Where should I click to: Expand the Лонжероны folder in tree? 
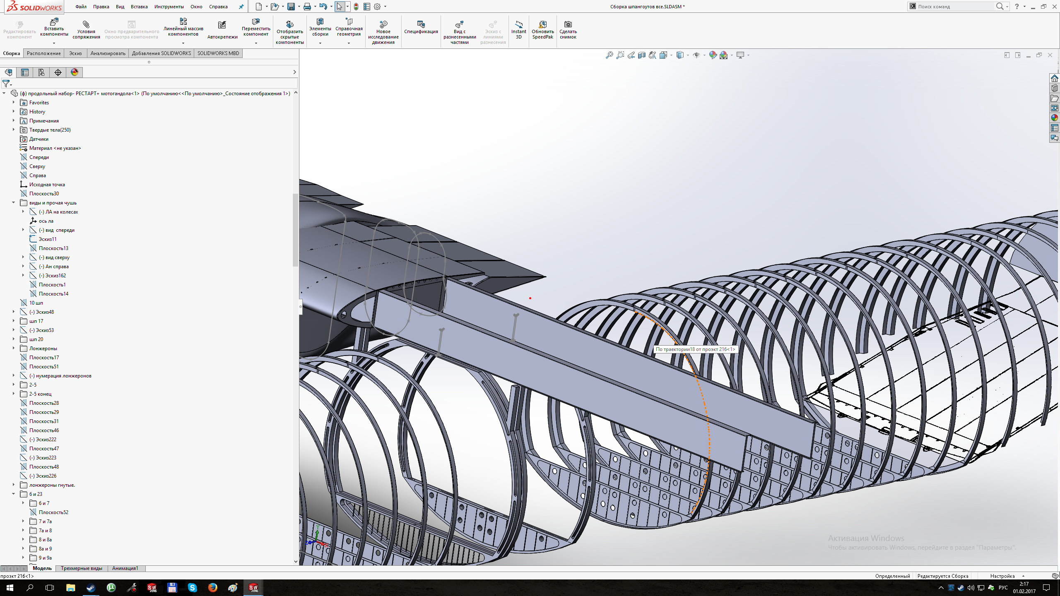pos(14,348)
